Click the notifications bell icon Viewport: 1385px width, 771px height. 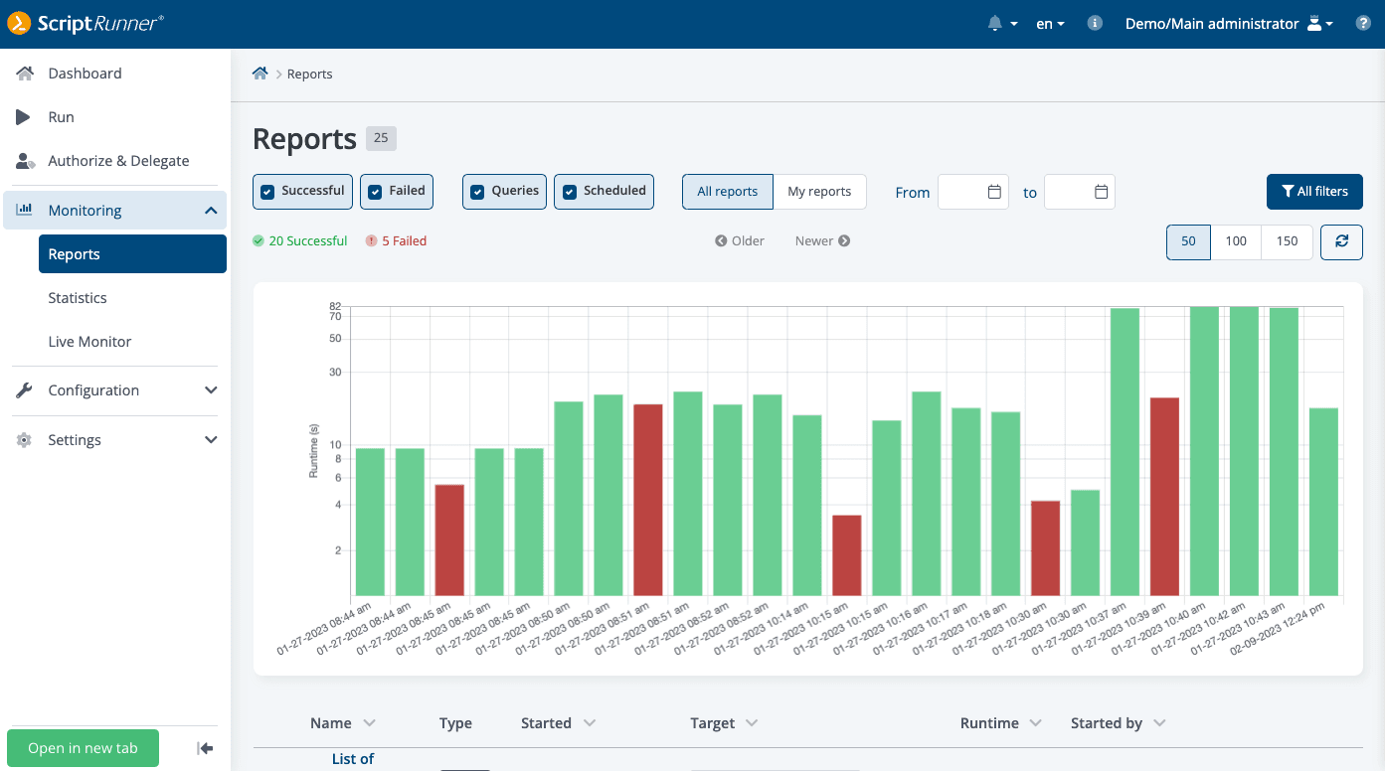click(x=996, y=23)
